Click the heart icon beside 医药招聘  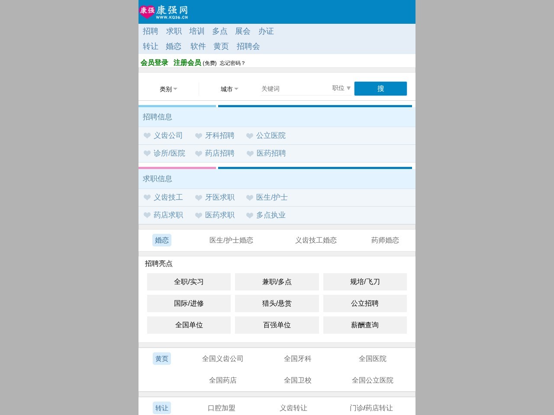[x=250, y=153]
